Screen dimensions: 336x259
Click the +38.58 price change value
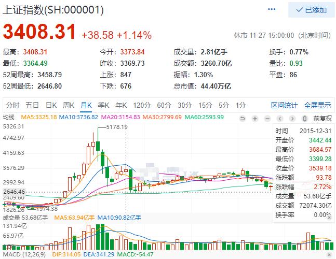tap(98, 35)
